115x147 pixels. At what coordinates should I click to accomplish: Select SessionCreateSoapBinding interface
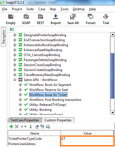[x=43, y=70]
